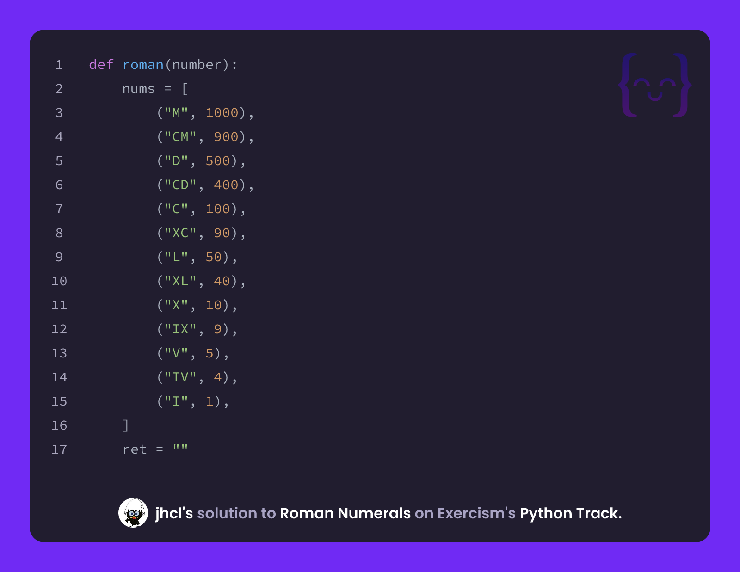This screenshot has width=740, height=572.
Task: Click line number 1 in gutter
Action: (x=59, y=65)
